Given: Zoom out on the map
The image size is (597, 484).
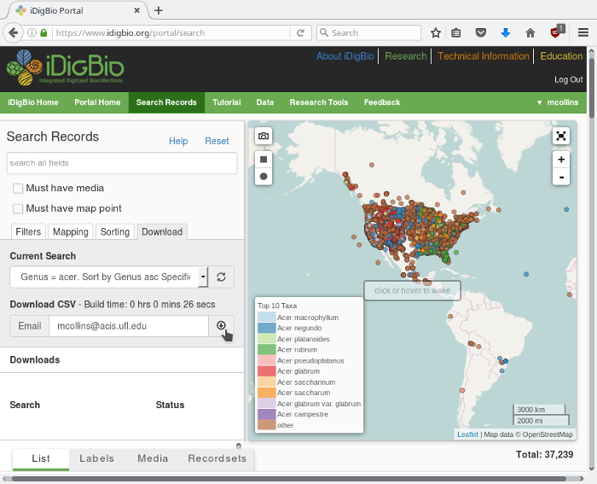Looking at the screenshot, I should (560, 177).
